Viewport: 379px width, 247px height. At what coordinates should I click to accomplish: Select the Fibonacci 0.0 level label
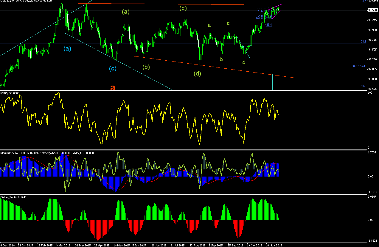[364, 1]
